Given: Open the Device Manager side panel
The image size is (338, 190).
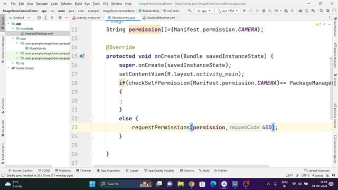Looking at the screenshot, I should pyautogui.click(x=335, y=55).
